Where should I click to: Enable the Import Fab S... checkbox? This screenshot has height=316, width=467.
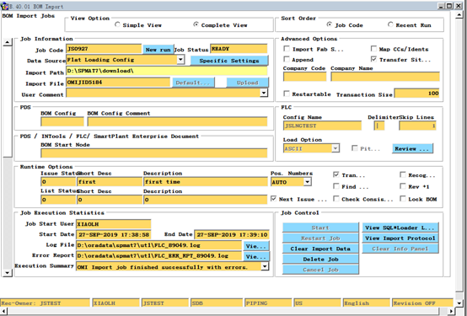point(287,49)
